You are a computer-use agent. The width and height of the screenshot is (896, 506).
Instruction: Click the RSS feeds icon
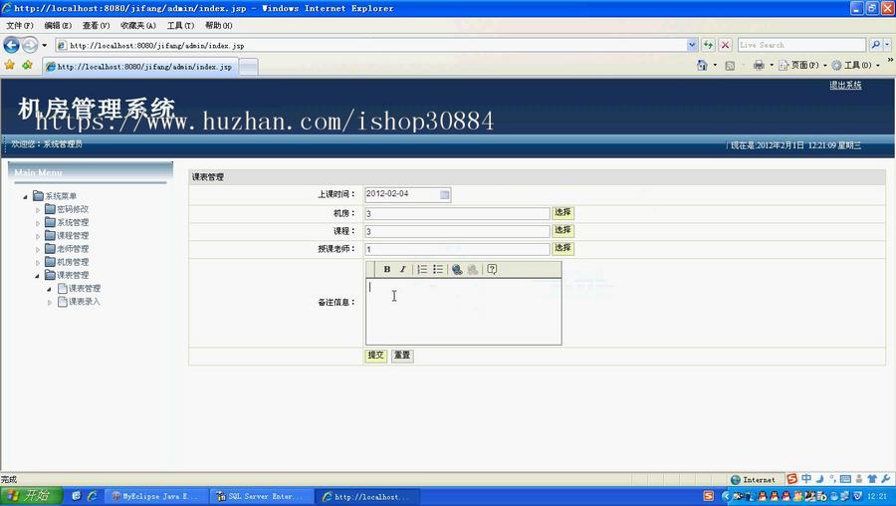730,66
